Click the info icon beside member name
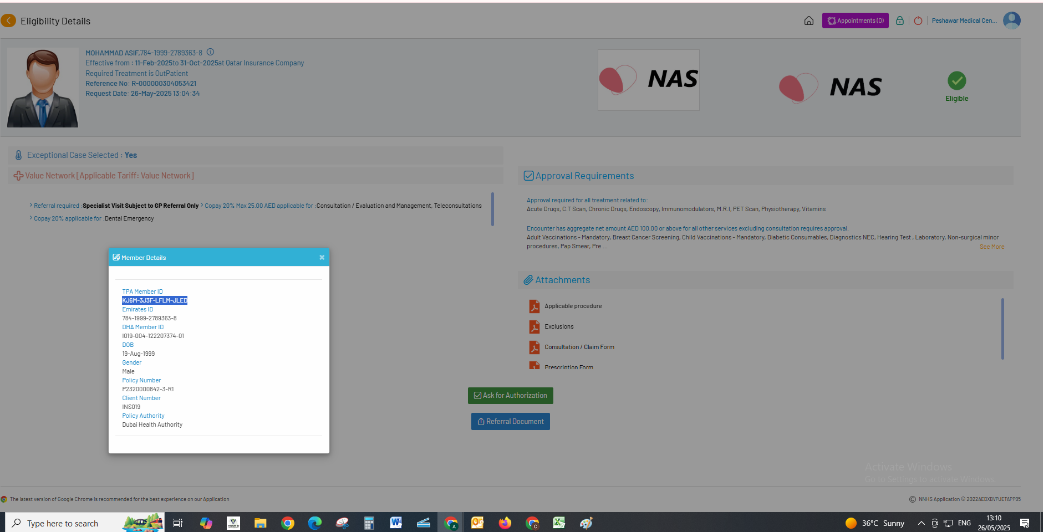The width and height of the screenshot is (1059, 532). tap(210, 52)
